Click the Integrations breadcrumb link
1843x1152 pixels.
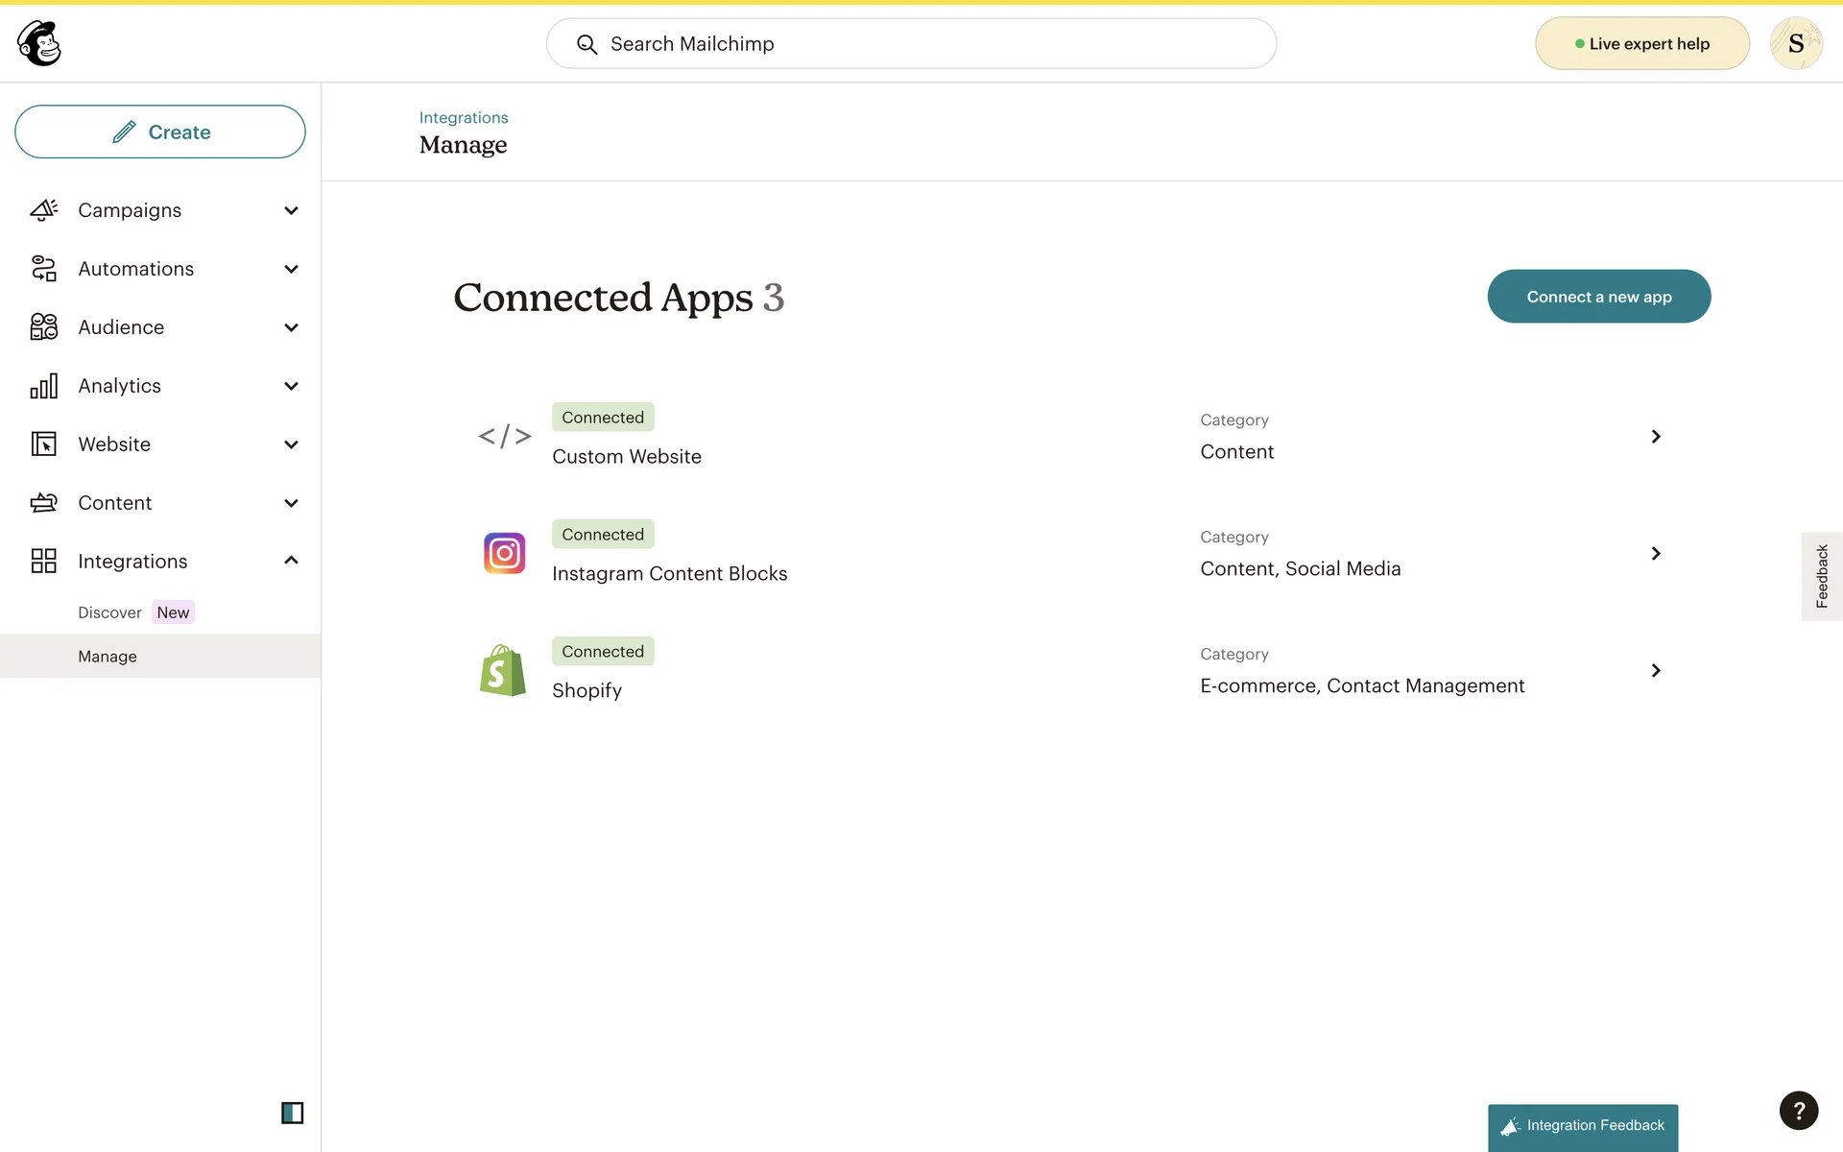[464, 117]
